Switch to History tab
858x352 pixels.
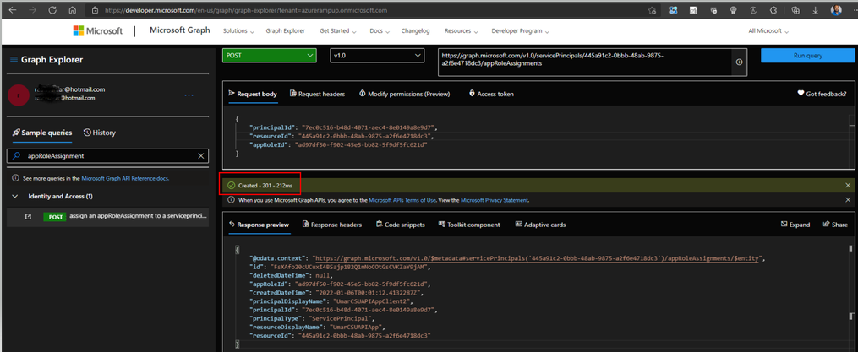pyautogui.click(x=100, y=133)
